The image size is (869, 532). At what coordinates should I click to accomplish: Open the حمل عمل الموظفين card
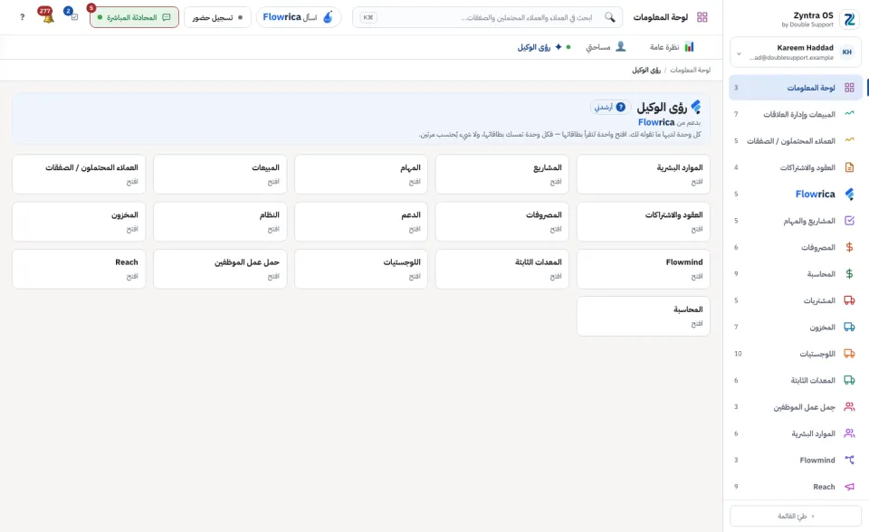pos(220,269)
